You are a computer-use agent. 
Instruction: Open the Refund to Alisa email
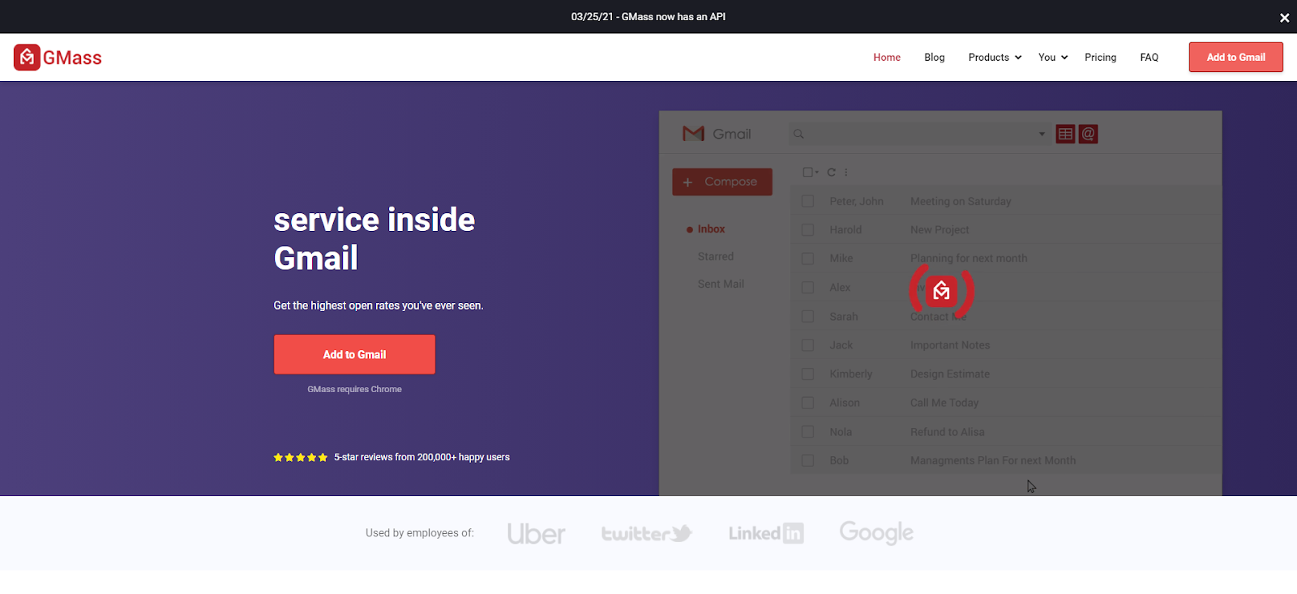(x=948, y=432)
